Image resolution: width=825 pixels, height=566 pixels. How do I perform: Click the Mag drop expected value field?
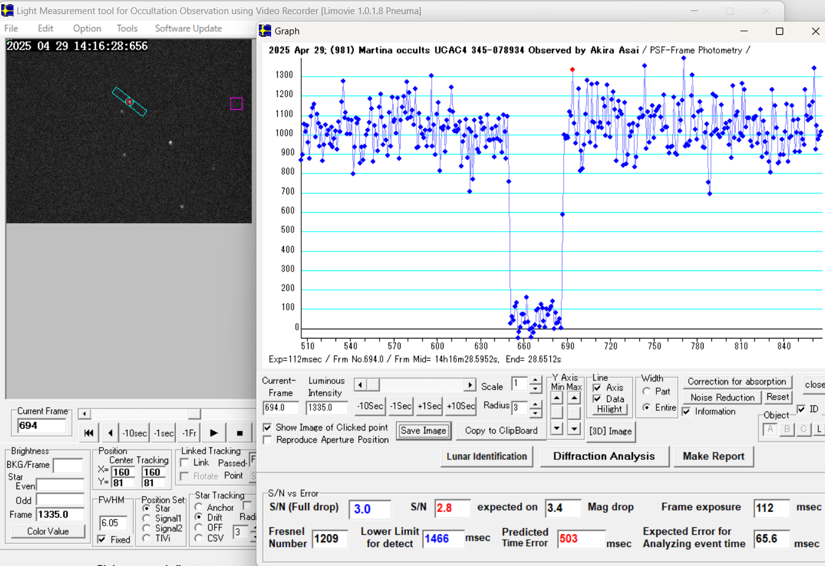[x=562, y=508]
